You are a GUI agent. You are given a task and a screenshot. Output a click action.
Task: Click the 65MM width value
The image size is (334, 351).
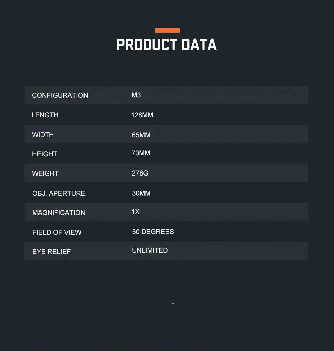click(141, 135)
